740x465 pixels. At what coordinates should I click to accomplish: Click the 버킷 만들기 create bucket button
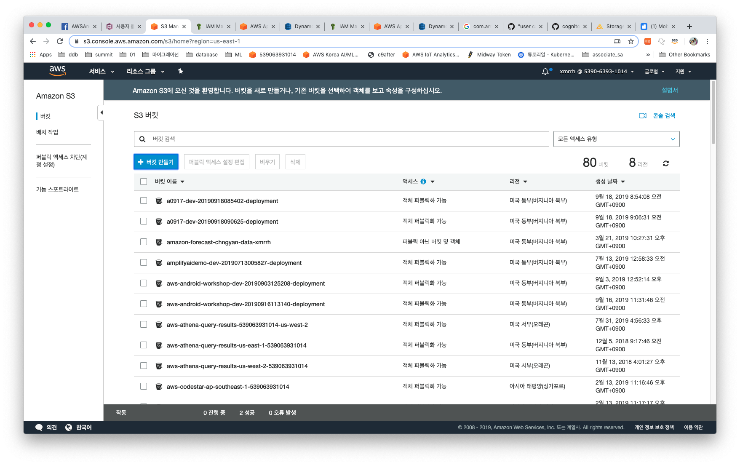(x=156, y=162)
